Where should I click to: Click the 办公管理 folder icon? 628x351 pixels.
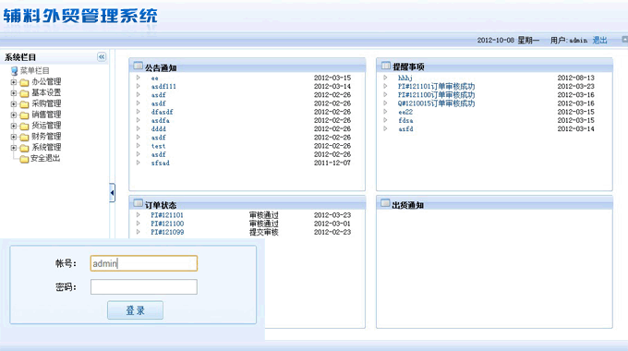point(24,82)
